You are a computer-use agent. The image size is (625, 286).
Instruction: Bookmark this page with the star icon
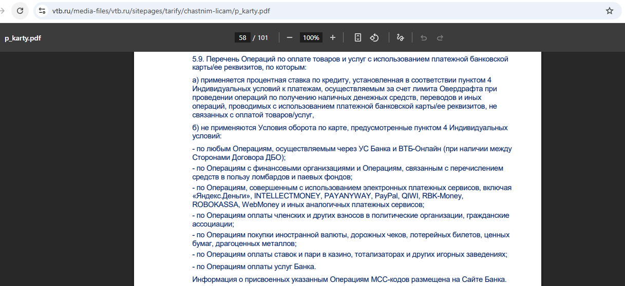609,11
